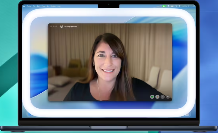Screen dimensions: 218x133
Task: Mute the microphone in the call controls
Action: coord(157,97)
